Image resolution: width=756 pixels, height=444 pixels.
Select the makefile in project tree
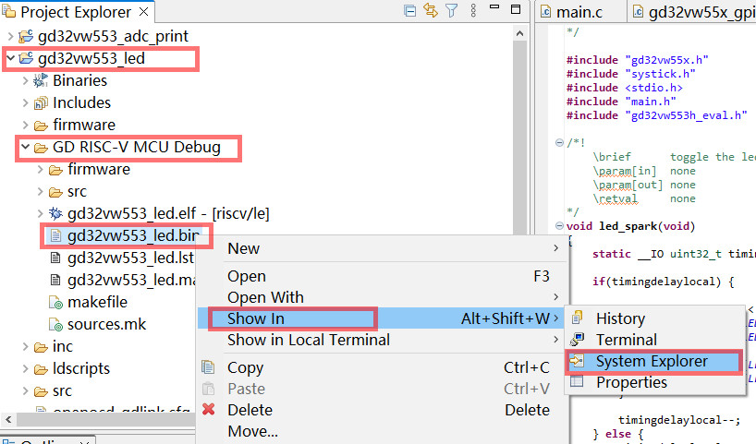click(97, 302)
